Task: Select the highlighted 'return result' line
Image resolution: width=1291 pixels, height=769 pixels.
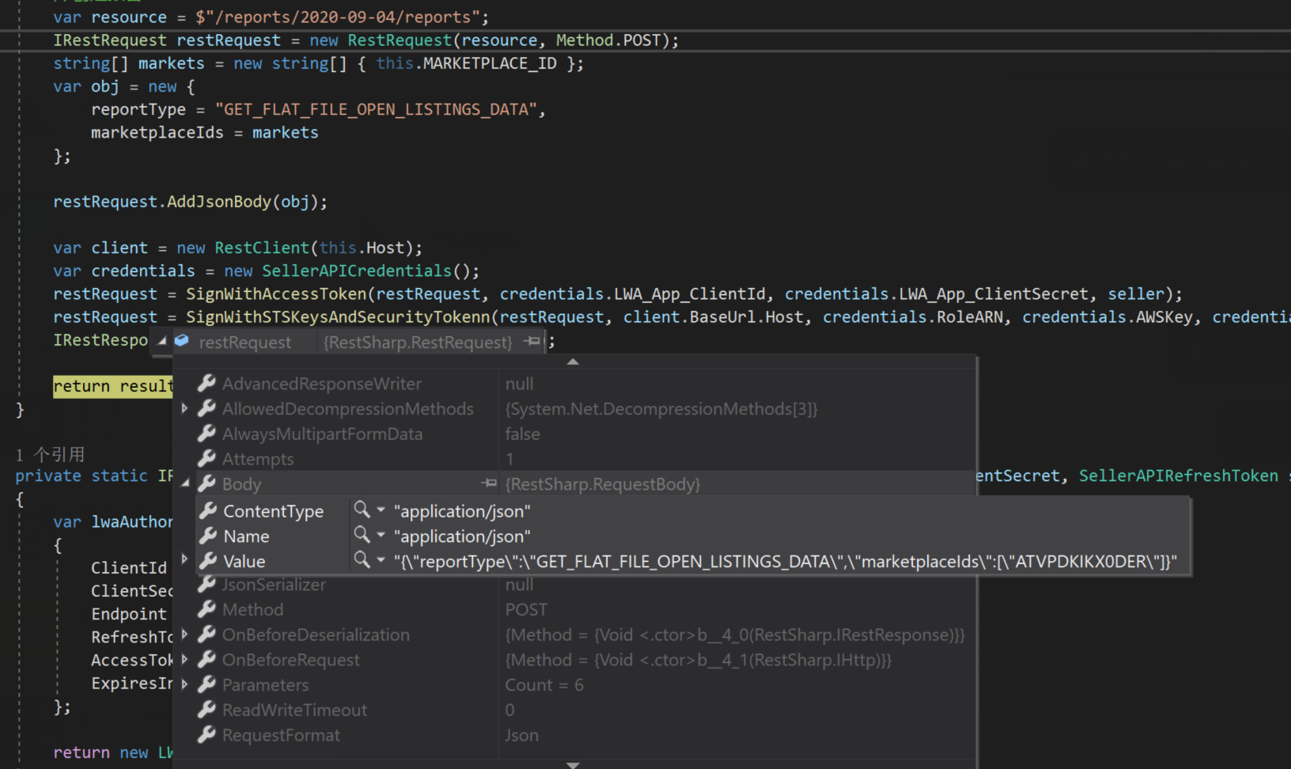Action: point(113,386)
